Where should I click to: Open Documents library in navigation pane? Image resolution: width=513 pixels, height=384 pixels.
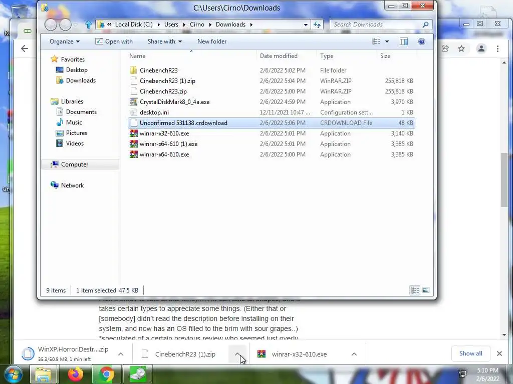(x=81, y=112)
